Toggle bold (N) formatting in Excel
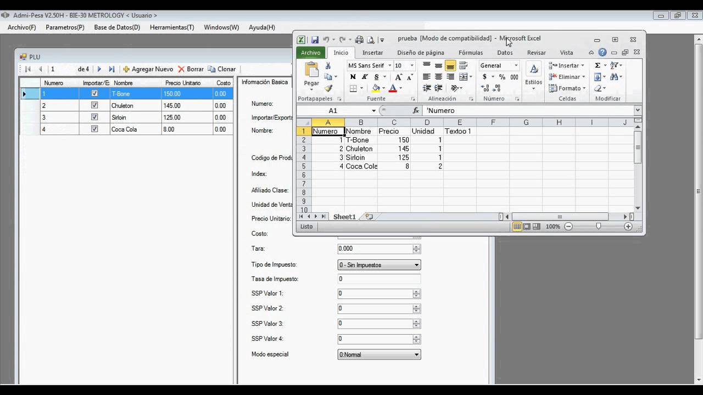This screenshot has width=703, height=395. (353, 77)
